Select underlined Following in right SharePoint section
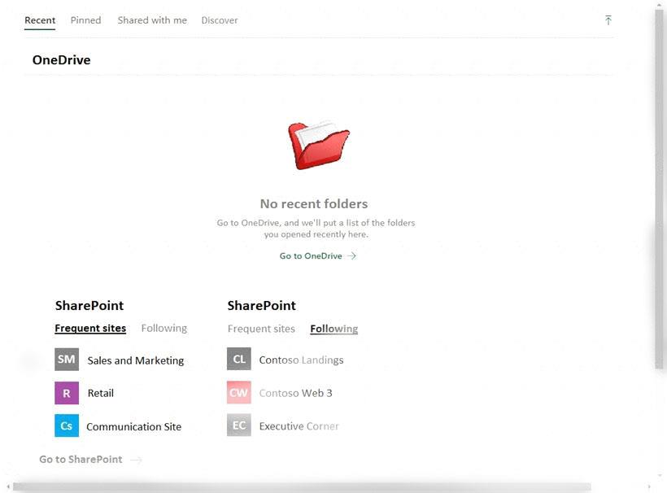 334,329
